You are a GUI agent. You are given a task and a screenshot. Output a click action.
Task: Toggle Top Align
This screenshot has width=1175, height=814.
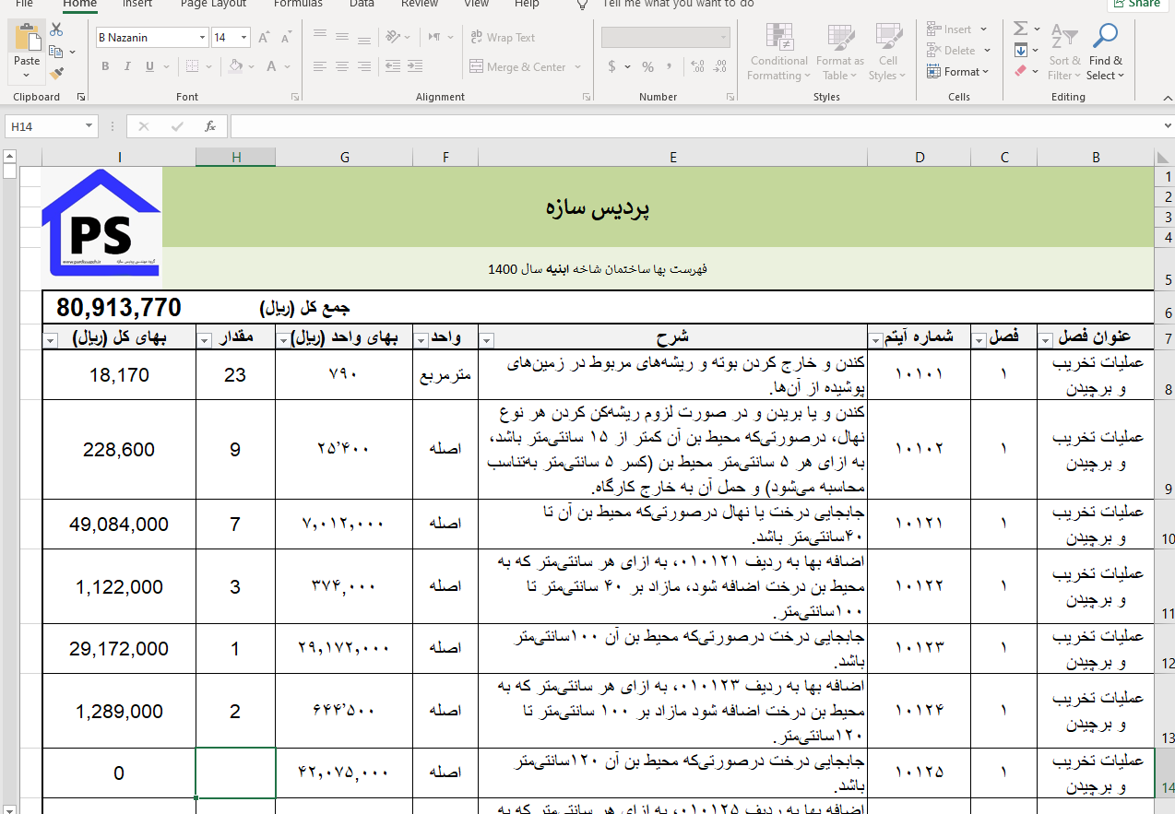pyautogui.click(x=320, y=37)
